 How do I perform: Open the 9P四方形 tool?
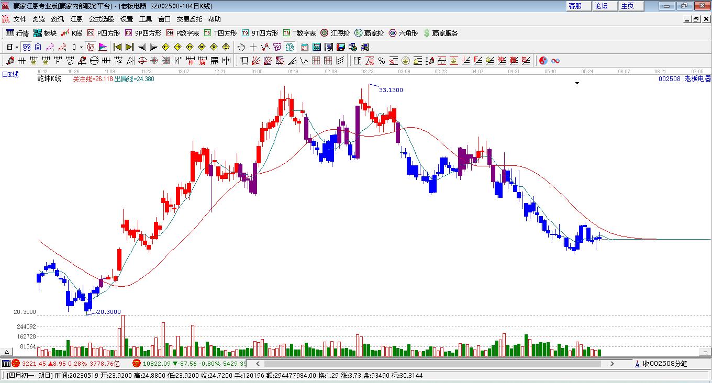pyautogui.click(x=143, y=33)
